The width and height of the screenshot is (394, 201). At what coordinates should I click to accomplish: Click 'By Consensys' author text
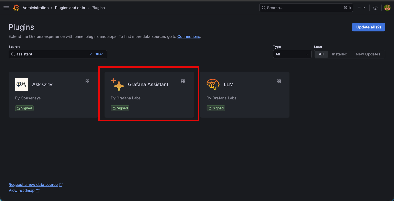(28, 98)
